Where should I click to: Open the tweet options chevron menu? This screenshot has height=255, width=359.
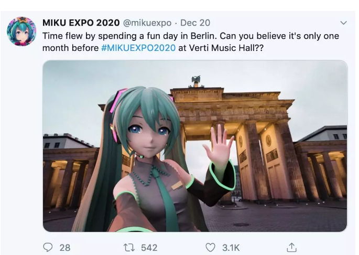[x=343, y=23]
